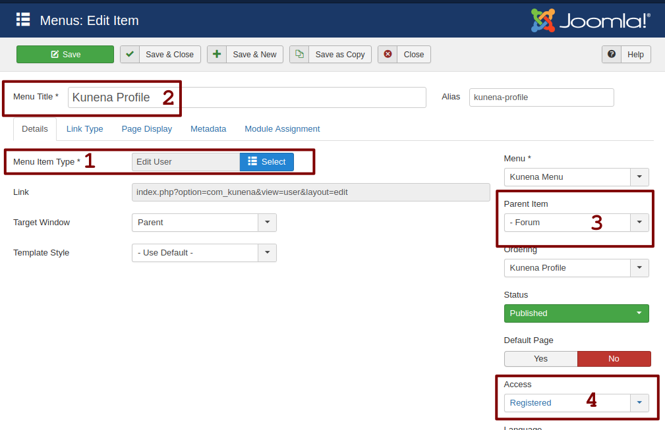
Task: Click the plus icon on Save & New
Action: [217, 55]
